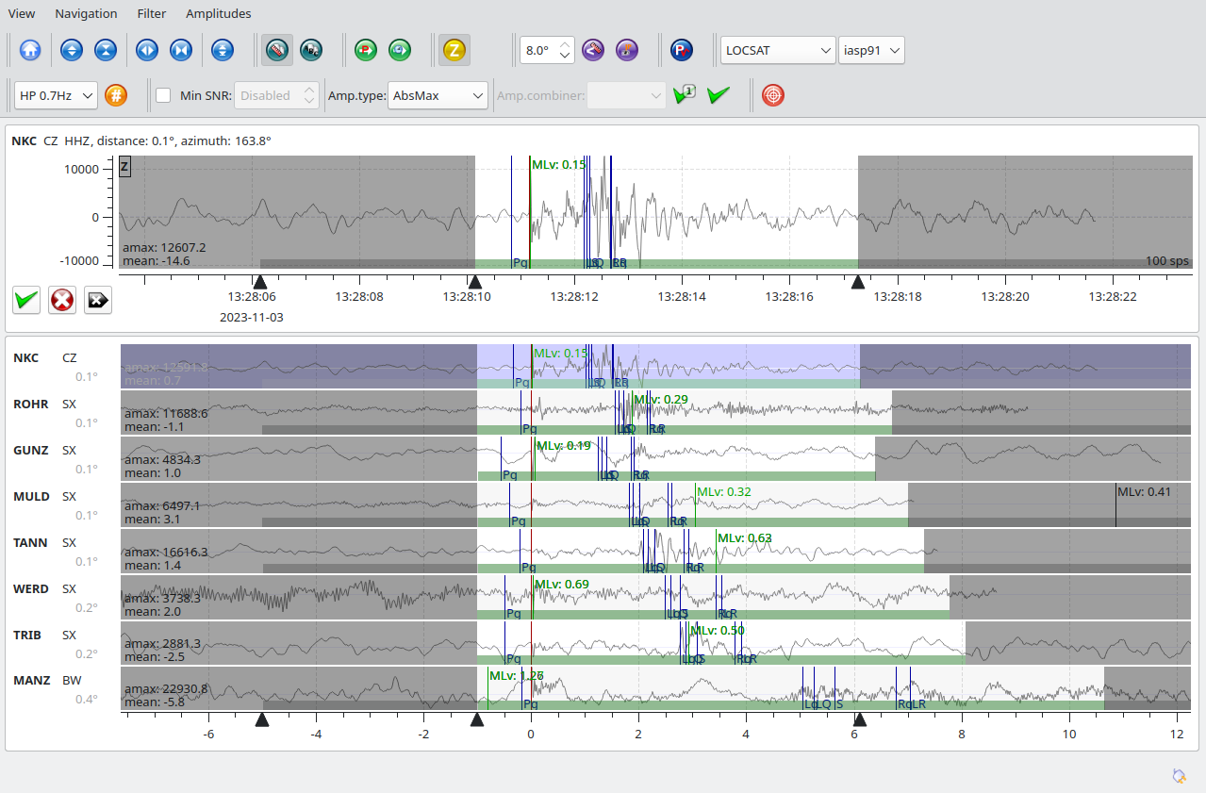Click the zoom icon in bottom-right corner
The height and width of the screenshot is (793, 1206).
[x=1179, y=775]
